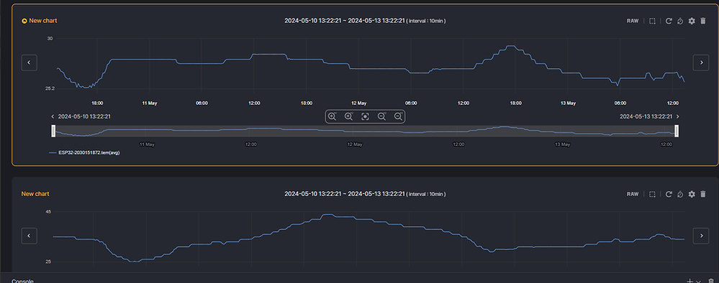Open dropdown chevron next to Console plus
The width and height of the screenshot is (719, 283).
pos(698,281)
